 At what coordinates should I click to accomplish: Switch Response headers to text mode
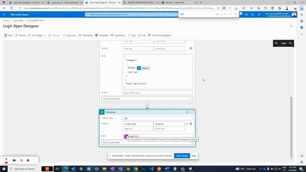pos(191,124)
